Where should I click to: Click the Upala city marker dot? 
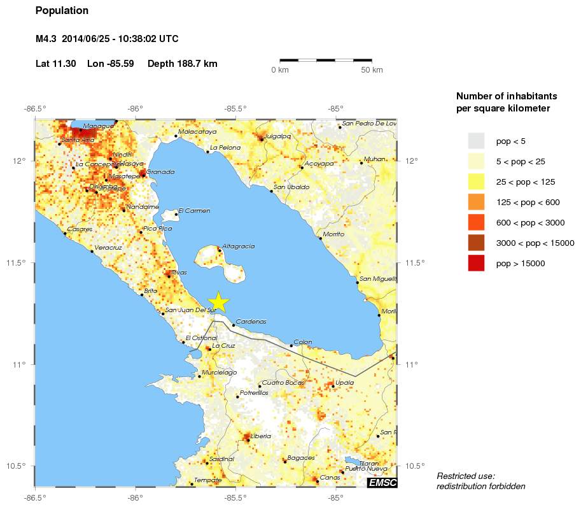coord(333,386)
